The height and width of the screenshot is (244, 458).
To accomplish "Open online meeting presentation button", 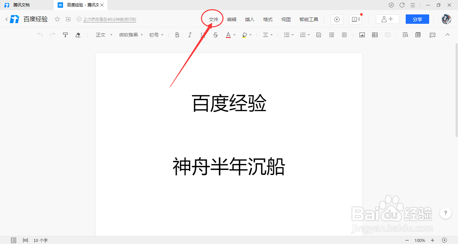I will coord(355,19).
